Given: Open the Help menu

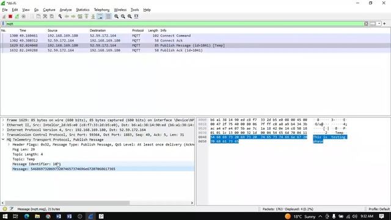Looking at the screenshot, I should (147, 10).
